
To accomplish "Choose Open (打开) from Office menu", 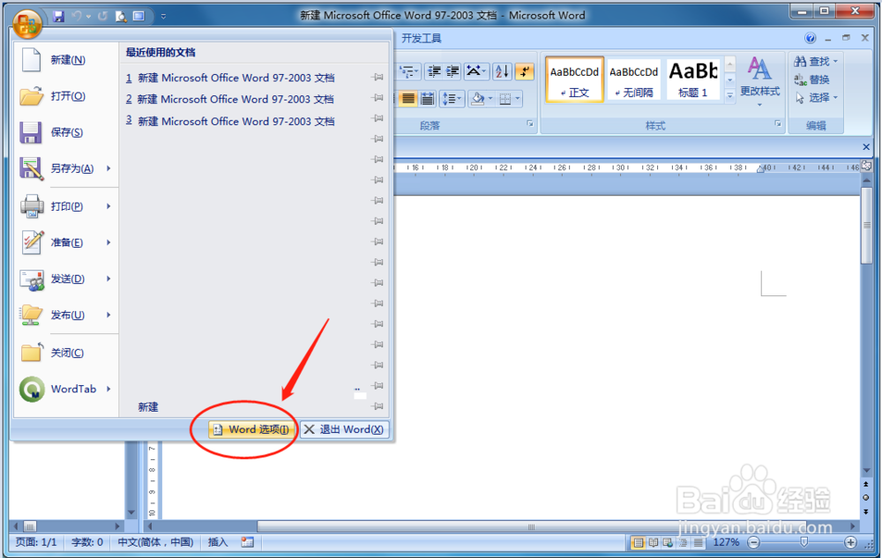I will (66, 96).
